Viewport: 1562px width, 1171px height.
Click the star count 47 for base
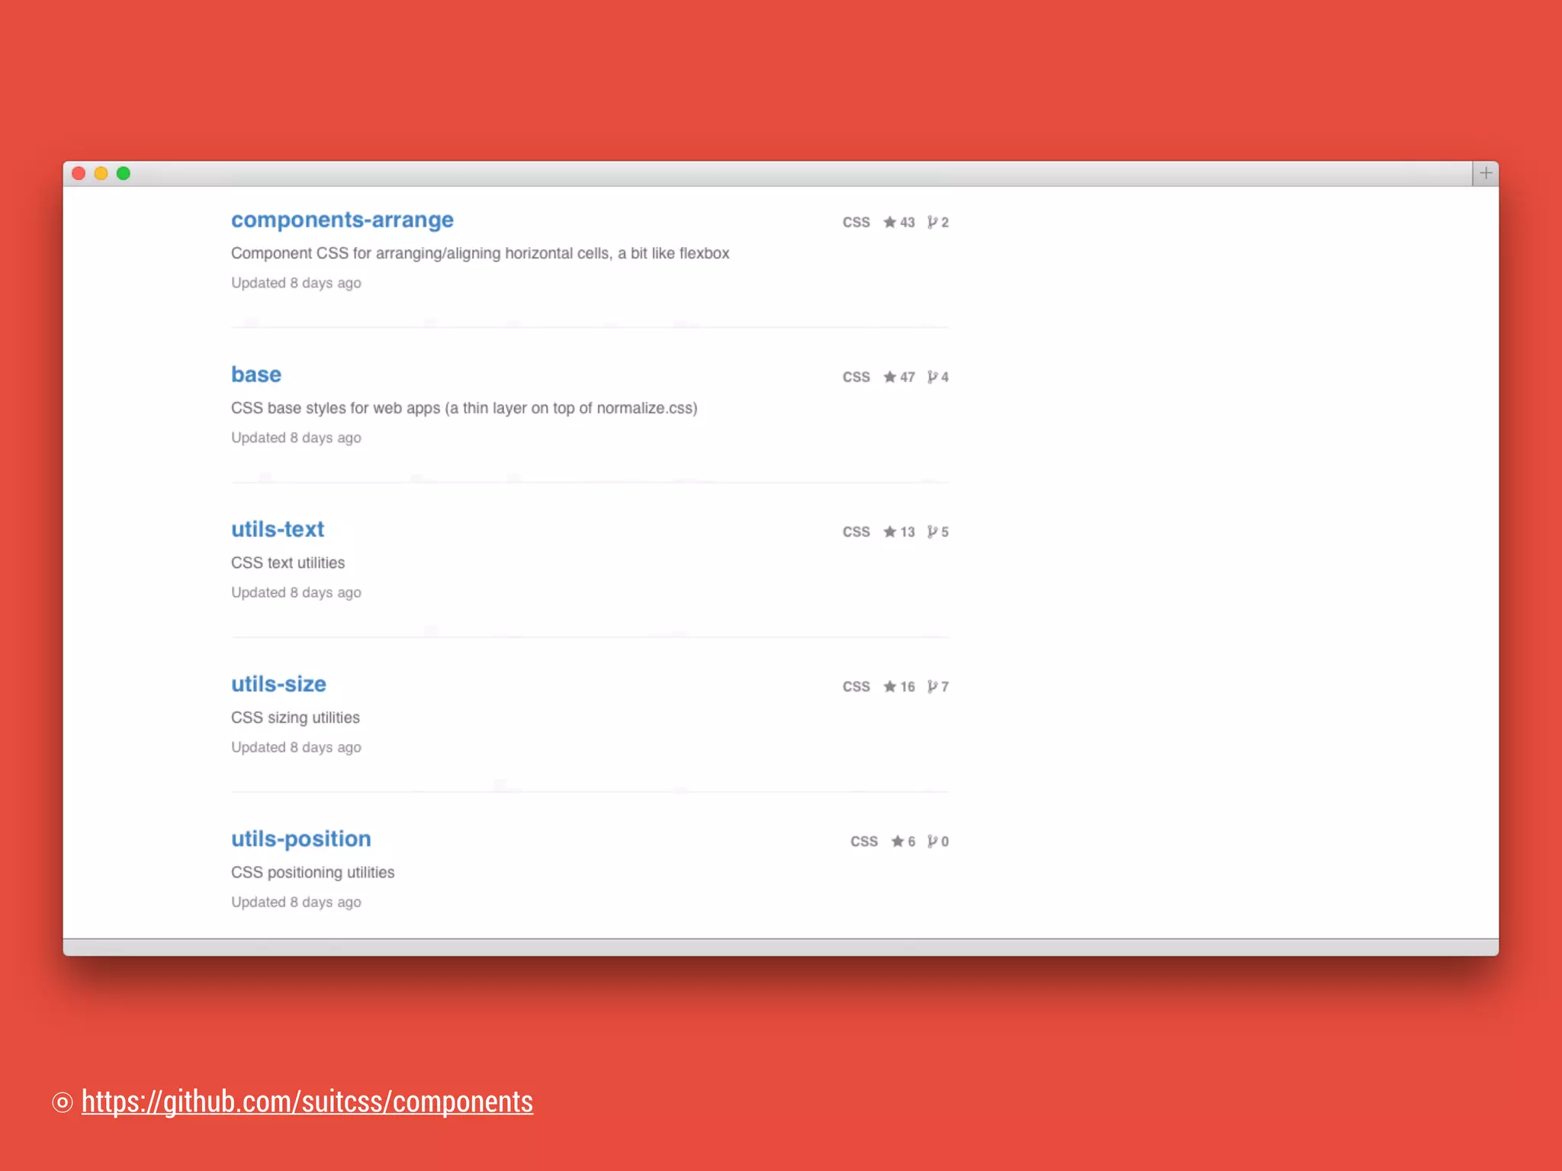coord(899,377)
